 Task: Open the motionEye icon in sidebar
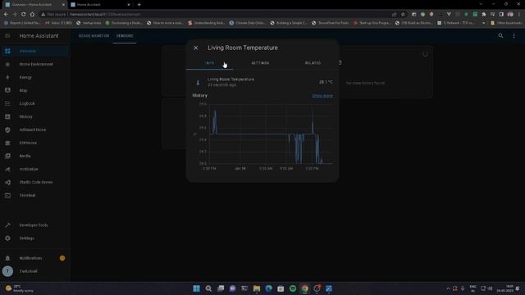[7, 170]
